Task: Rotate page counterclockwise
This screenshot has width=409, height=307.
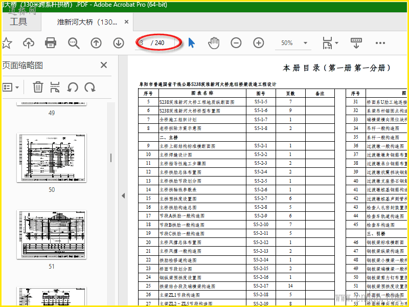Action: [72, 87]
